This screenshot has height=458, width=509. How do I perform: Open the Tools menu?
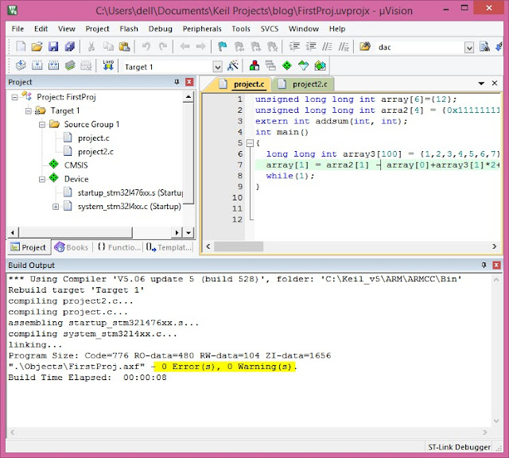pyautogui.click(x=240, y=29)
